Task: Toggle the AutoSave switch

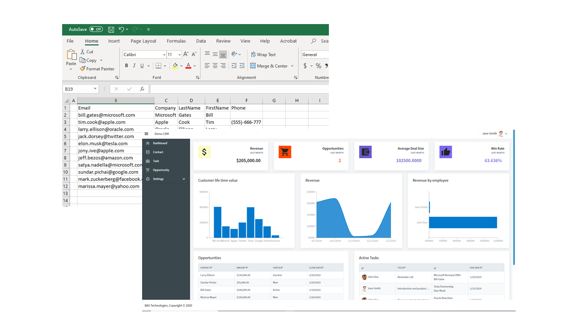Action: pos(96,29)
